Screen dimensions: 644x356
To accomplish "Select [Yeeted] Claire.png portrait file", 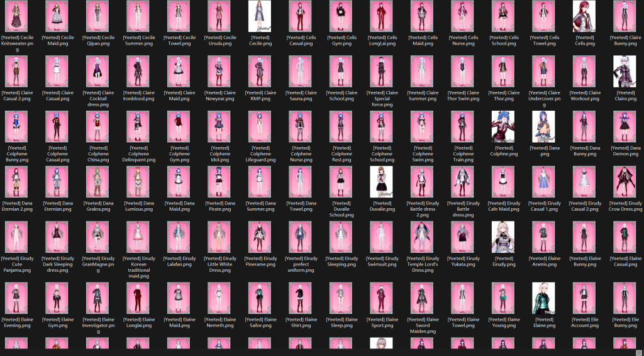I will [x=625, y=72].
